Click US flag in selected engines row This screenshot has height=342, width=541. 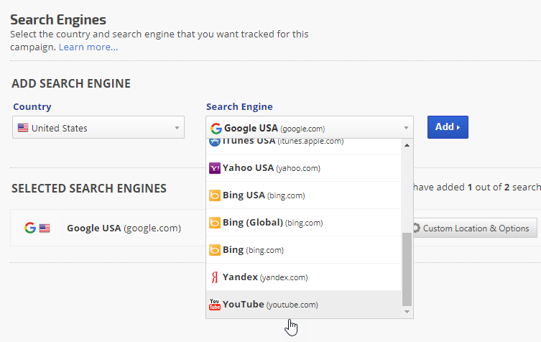(x=45, y=228)
